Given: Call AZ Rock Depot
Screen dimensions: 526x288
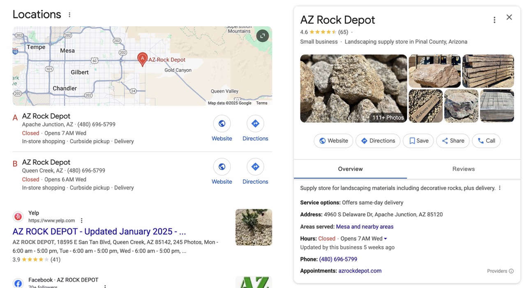Looking at the screenshot, I should (x=486, y=141).
